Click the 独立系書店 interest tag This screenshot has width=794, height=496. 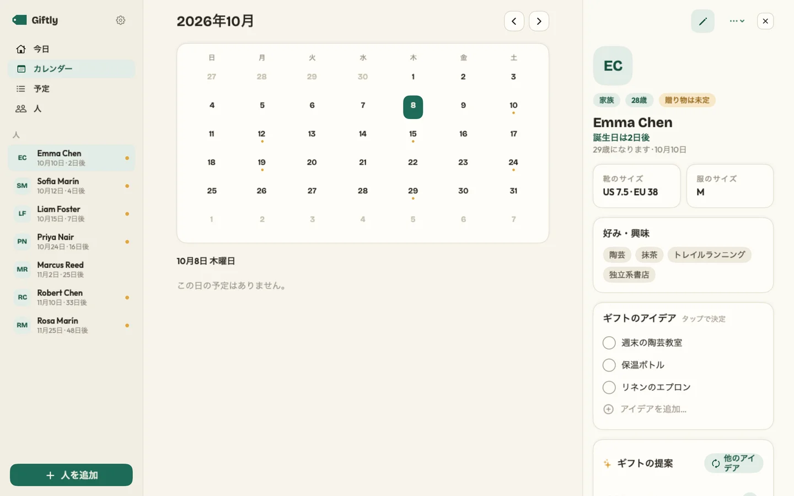tap(629, 274)
